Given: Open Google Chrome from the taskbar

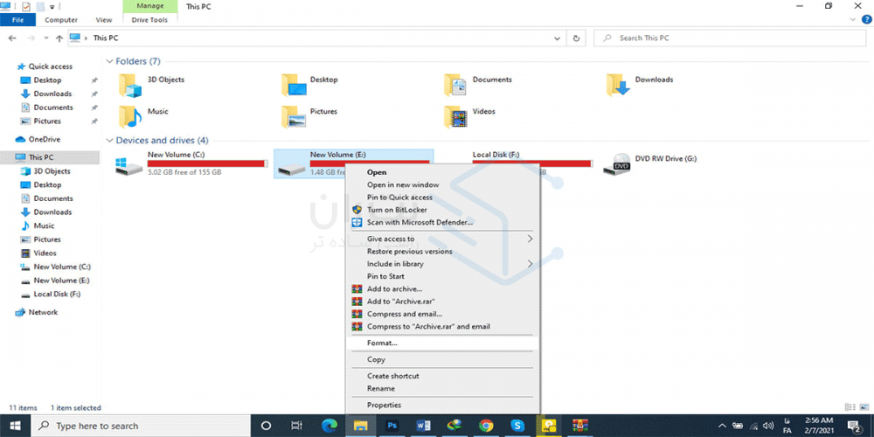Looking at the screenshot, I should pos(486,426).
